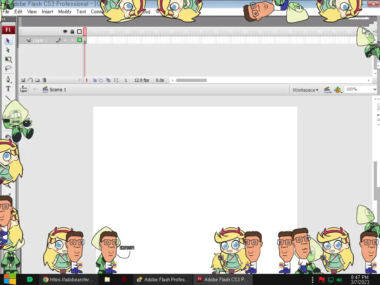
Task: Open the Edit menu
Action: (x=18, y=12)
